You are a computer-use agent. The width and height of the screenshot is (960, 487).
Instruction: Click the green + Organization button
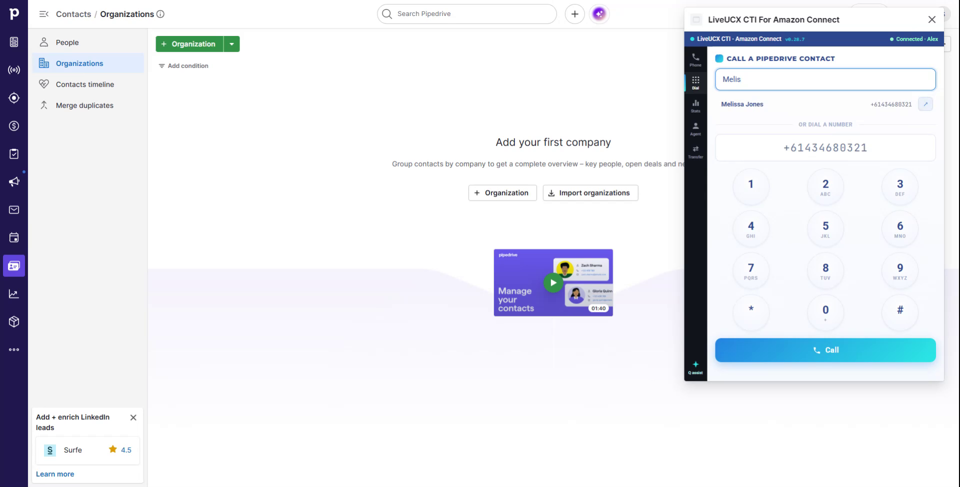pos(189,44)
